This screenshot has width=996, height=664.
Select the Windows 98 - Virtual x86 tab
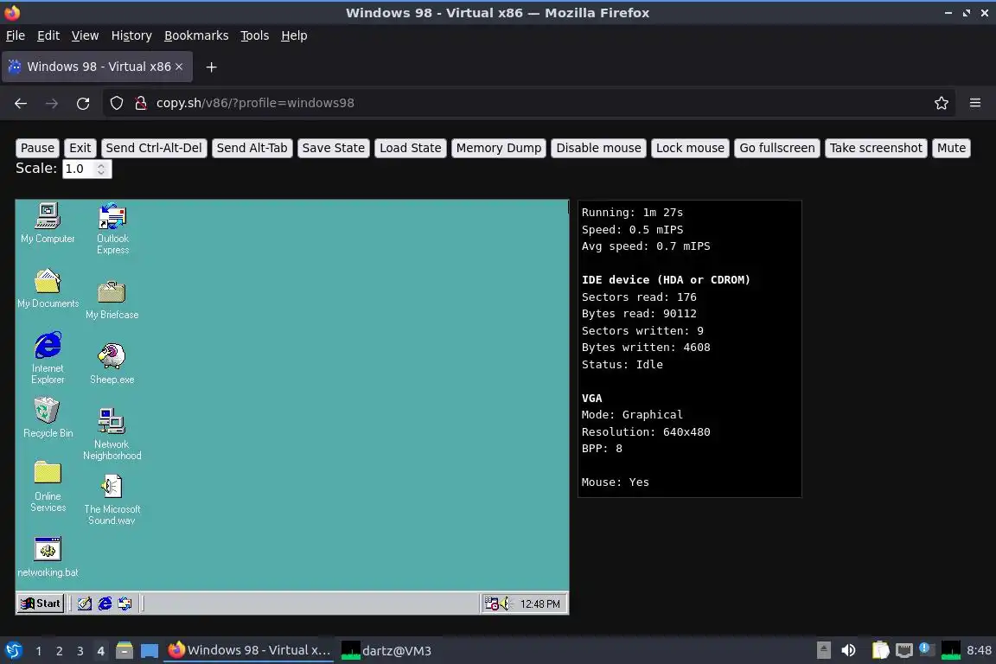coord(97,67)
